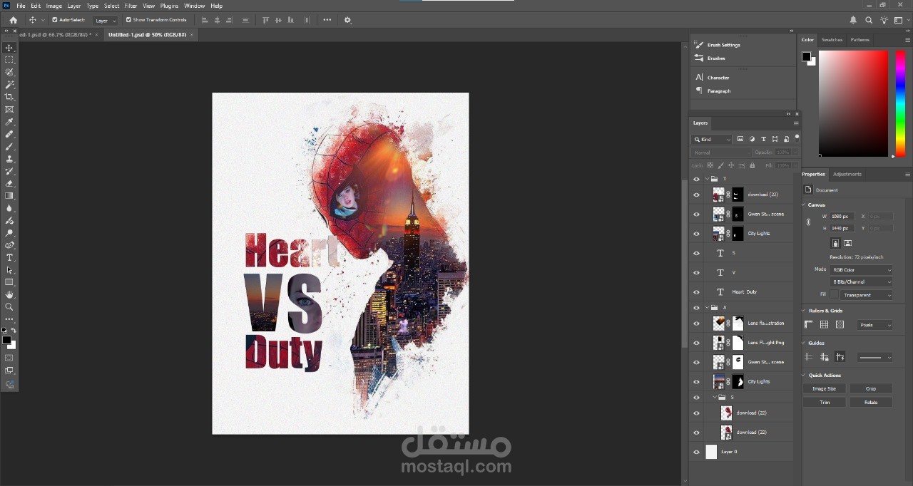Hide the V text layer
913x486 pixels.
tap(696, 272)
